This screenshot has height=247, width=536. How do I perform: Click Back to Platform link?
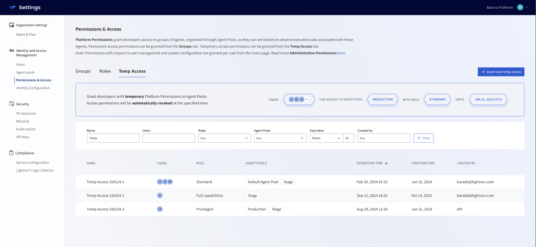[x=499, y=7]
